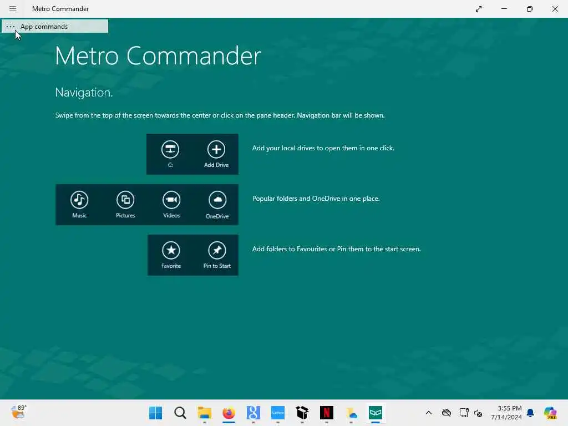Screen dimensions: 568x426
Task: Toggle full screen with the diagonal arrows icon
Action: point(479,9)
